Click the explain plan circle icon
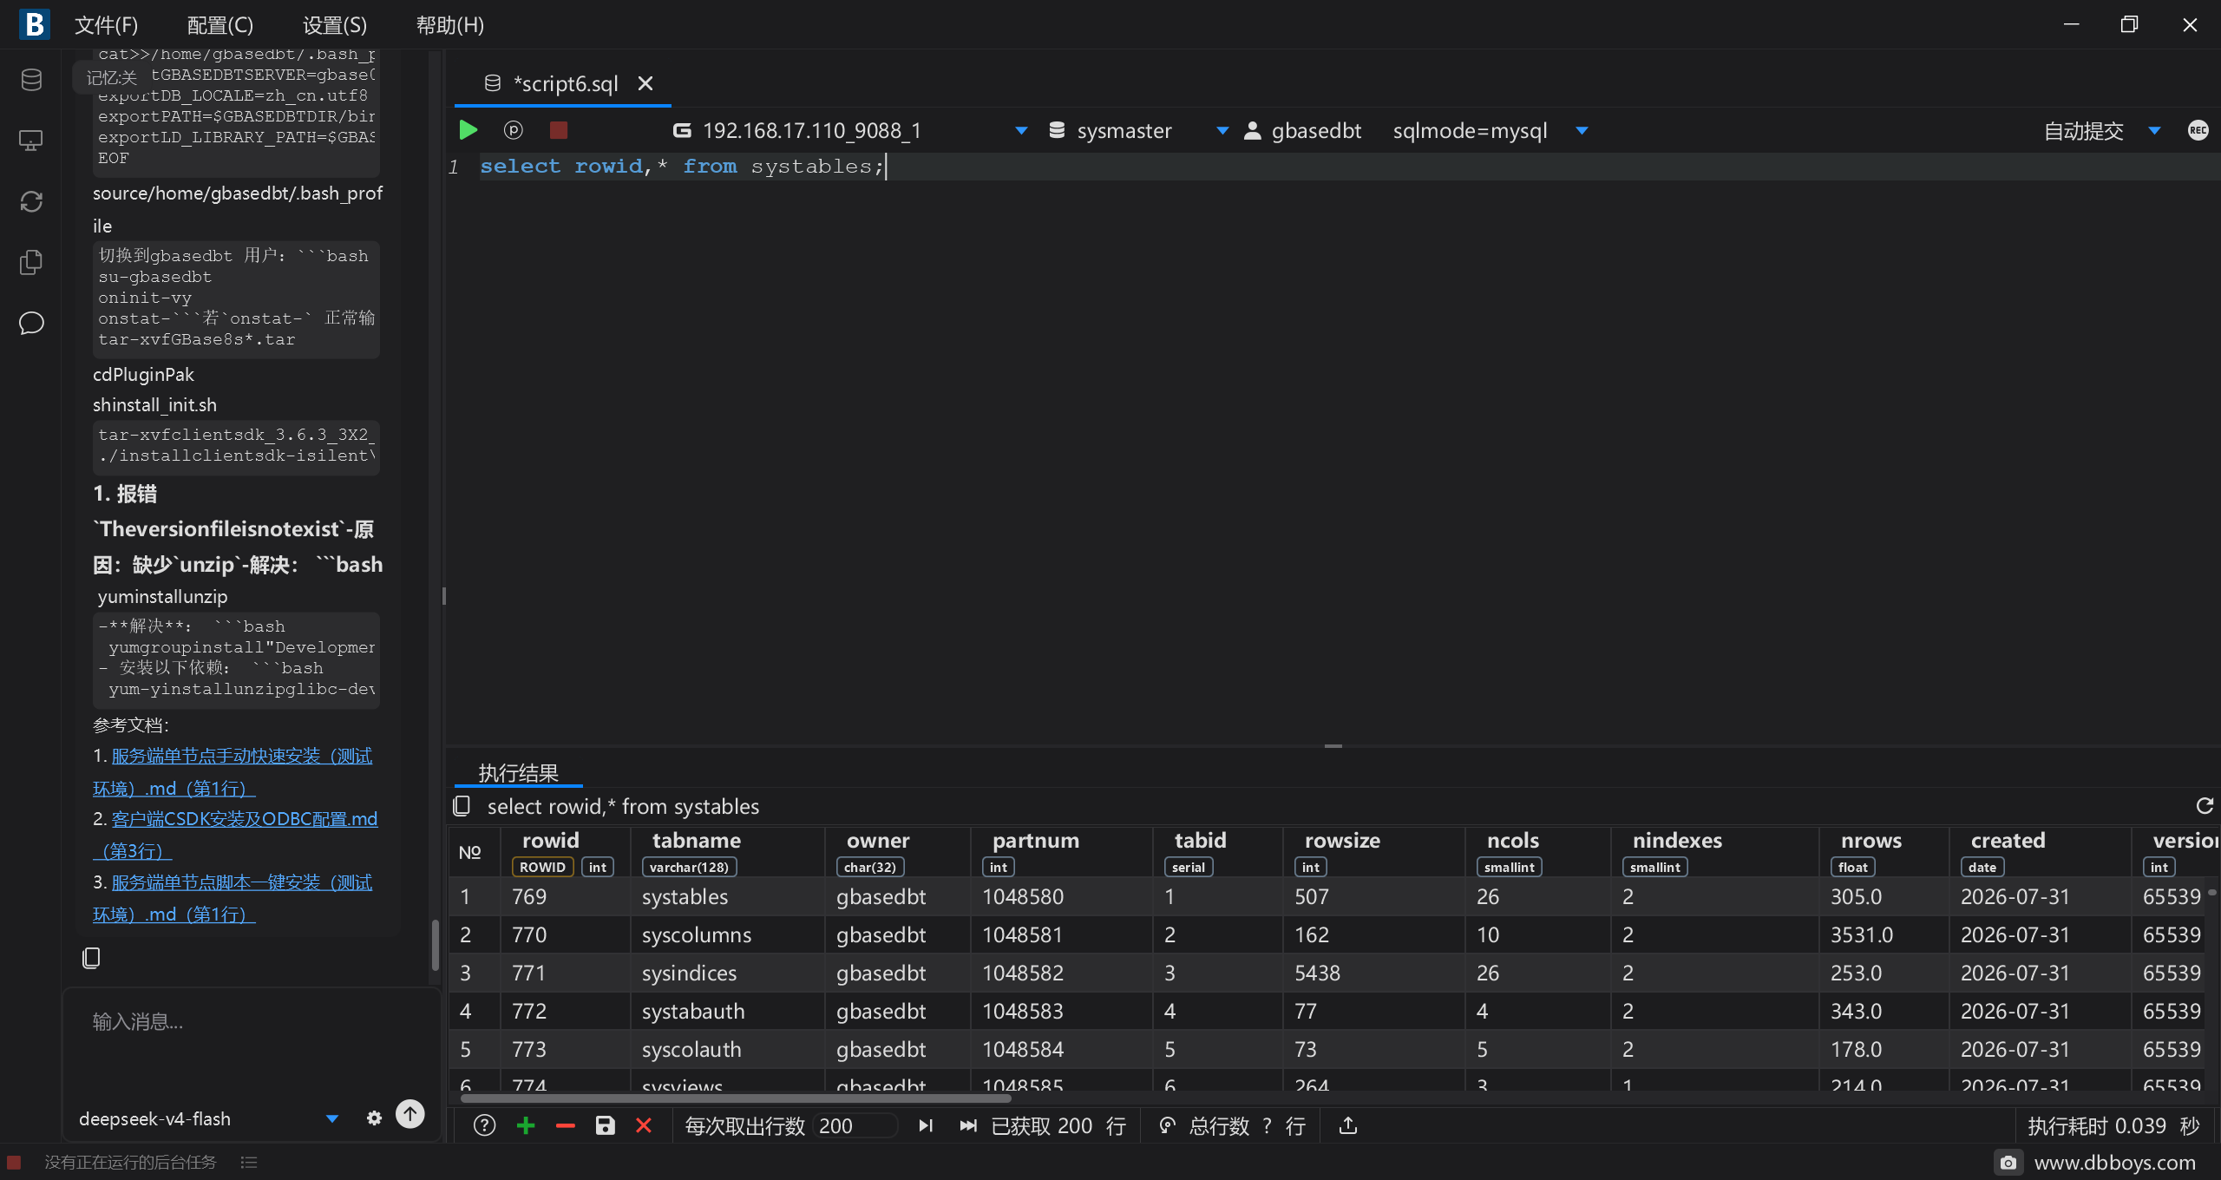The height and width of the screenshot is (1180, 2221). [x=514, y=130]
